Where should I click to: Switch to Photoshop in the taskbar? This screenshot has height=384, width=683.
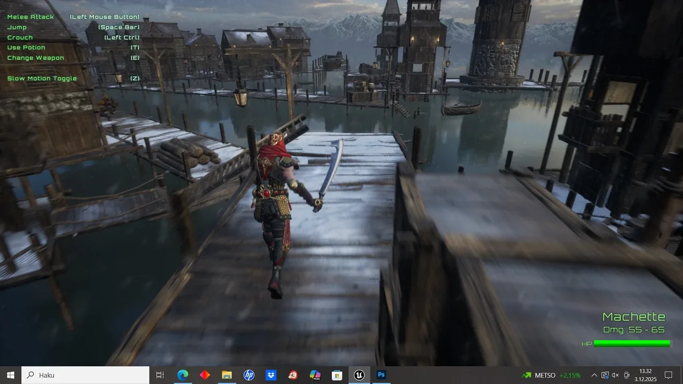coord(381,375)
